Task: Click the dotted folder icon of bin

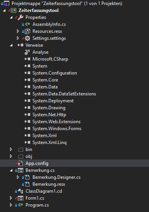Action: point(21,150)
